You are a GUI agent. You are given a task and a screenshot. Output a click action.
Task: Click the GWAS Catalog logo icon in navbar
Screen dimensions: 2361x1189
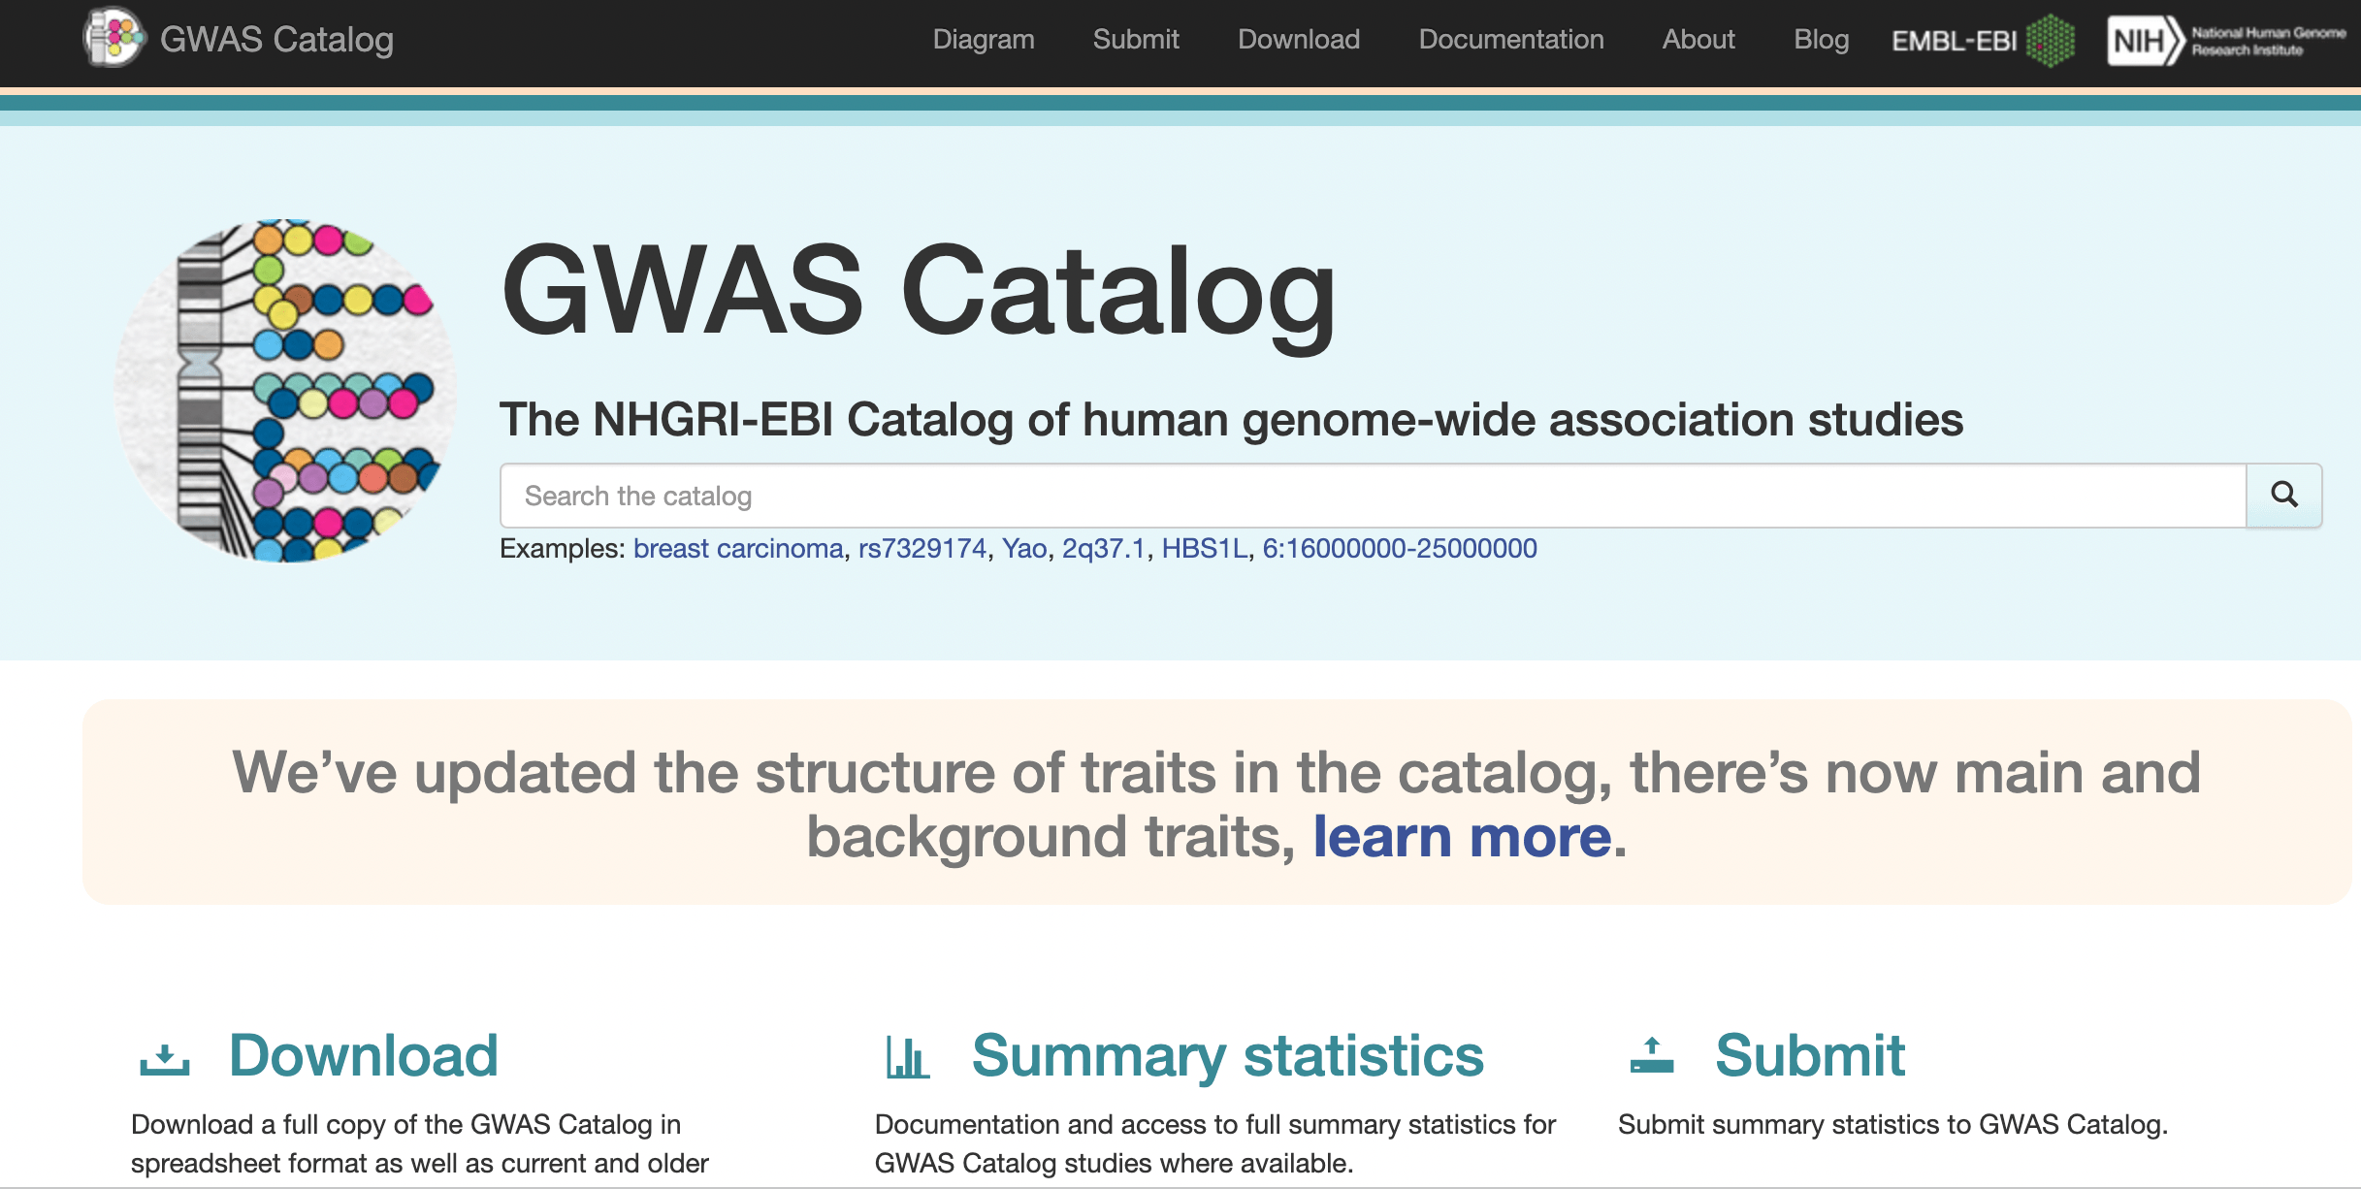113,39
